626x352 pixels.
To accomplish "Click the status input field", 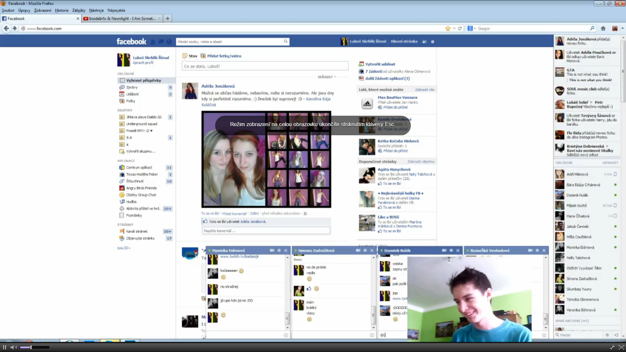I will [x=265, y=66].
